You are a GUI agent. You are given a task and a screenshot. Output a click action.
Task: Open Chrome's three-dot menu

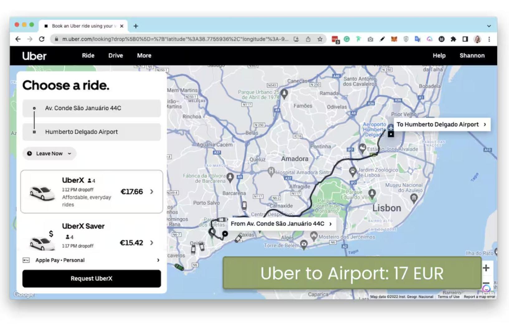pos(489,39)
